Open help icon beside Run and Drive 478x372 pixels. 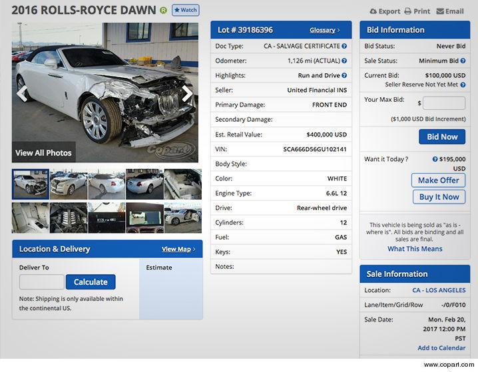344,76
